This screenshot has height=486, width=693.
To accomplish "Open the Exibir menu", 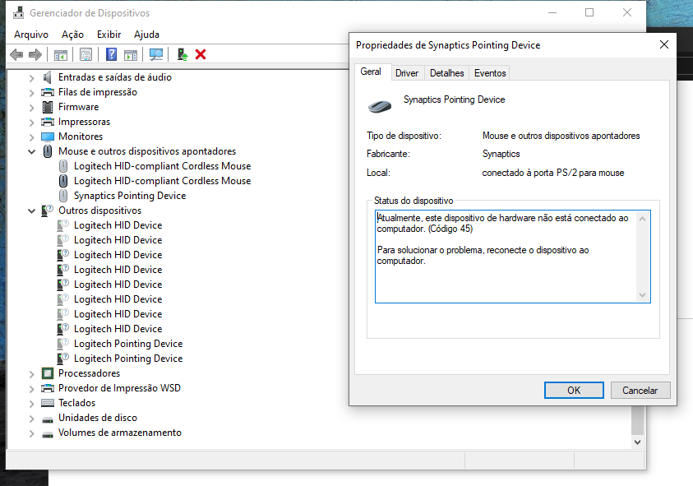I will (x=109, y=35).
